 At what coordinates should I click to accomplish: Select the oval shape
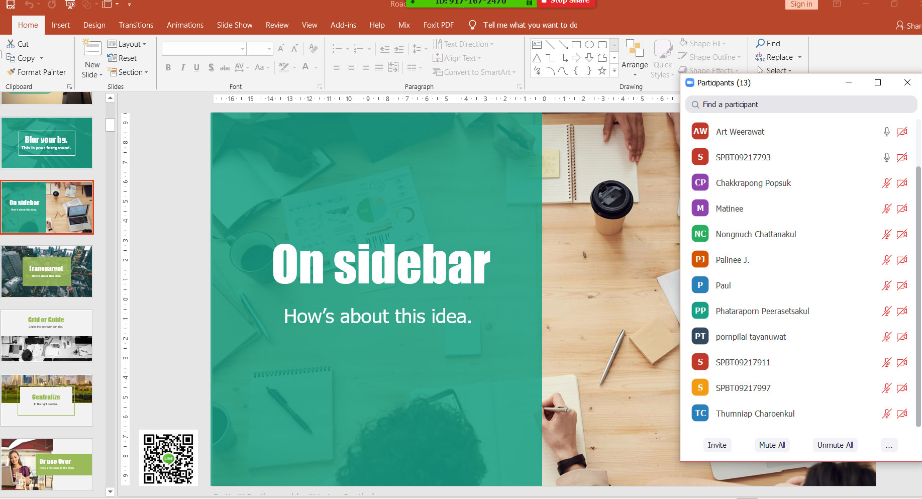(589, 45)
